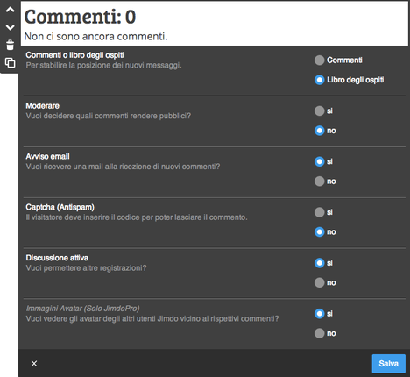Click the Non ci sono ancora commenti text
This screenshot has width=410, height=377.
[96, 36]
